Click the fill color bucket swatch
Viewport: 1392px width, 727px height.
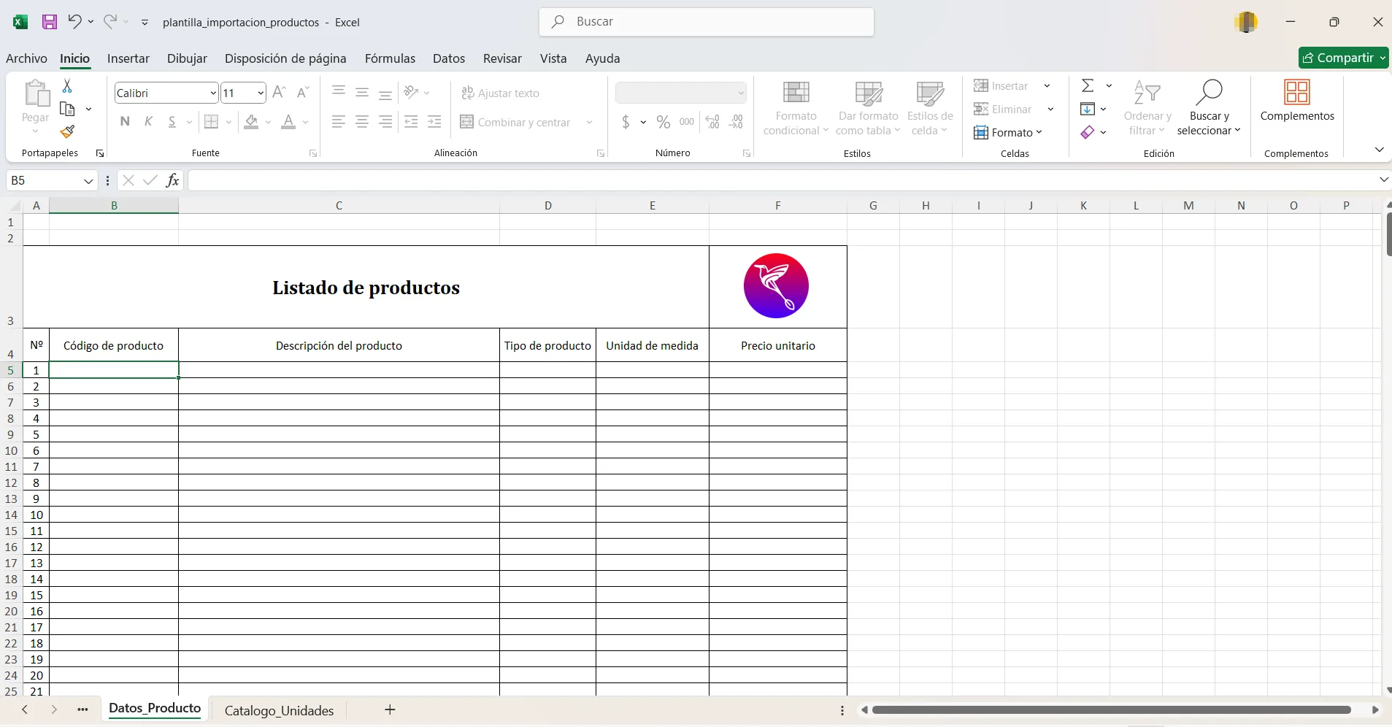pos(252,122)
